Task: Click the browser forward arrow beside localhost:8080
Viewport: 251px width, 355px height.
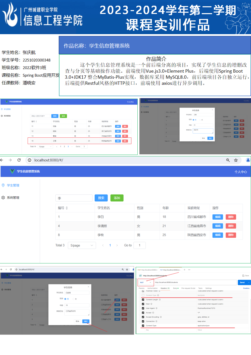Action: [x=10, y=160]
